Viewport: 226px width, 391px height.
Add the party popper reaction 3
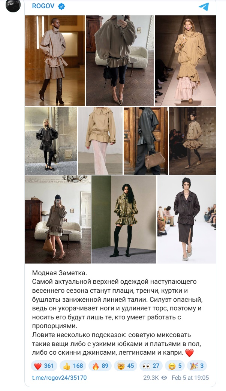coord(197,366)
